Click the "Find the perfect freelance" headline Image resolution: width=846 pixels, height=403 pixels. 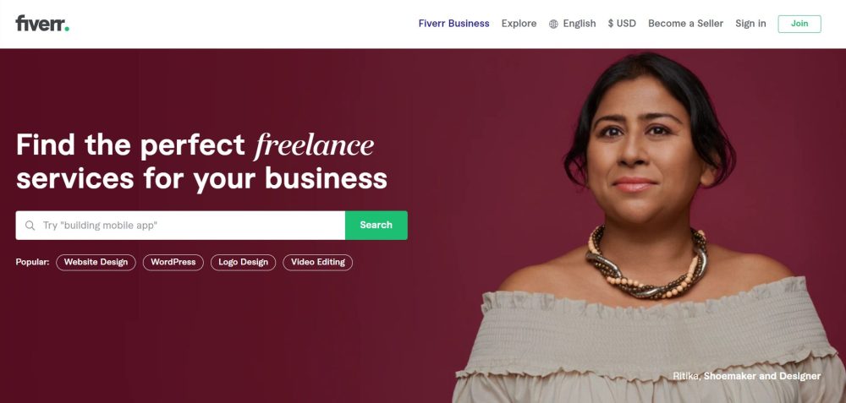195,144
